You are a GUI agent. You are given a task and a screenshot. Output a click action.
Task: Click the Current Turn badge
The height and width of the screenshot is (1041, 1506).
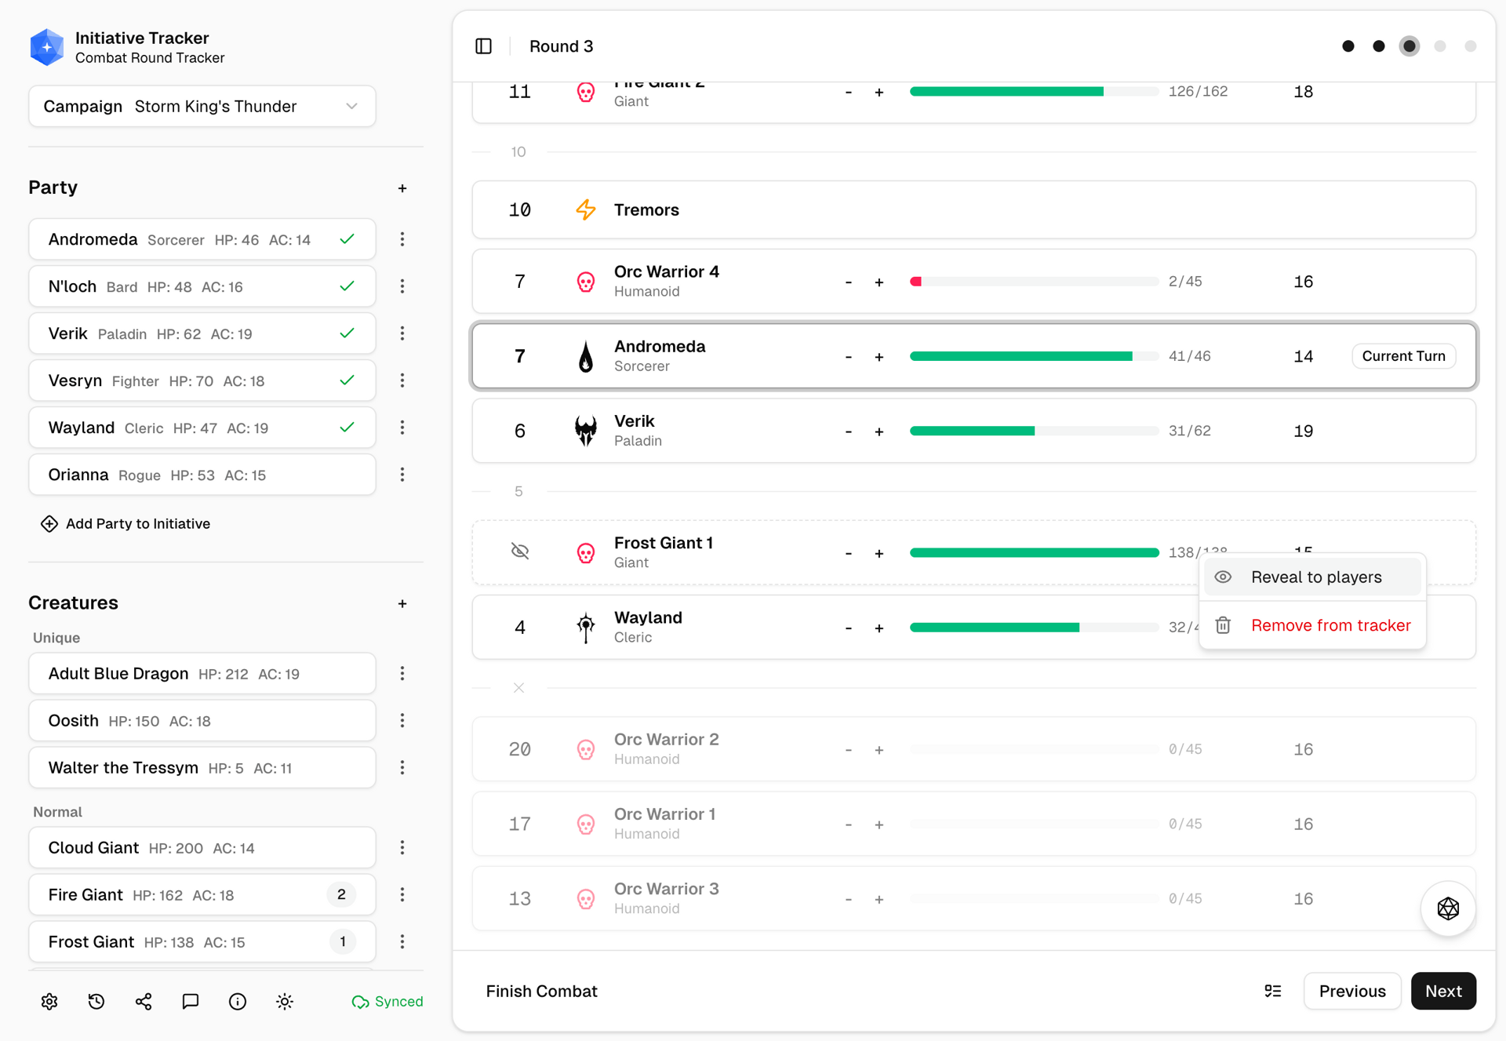tap(1403, 356)
